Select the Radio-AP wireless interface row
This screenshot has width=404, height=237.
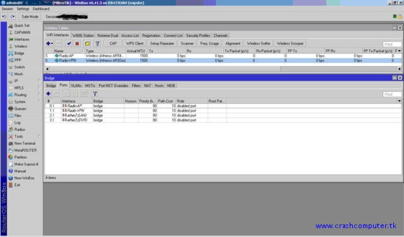tap(223, 55)
